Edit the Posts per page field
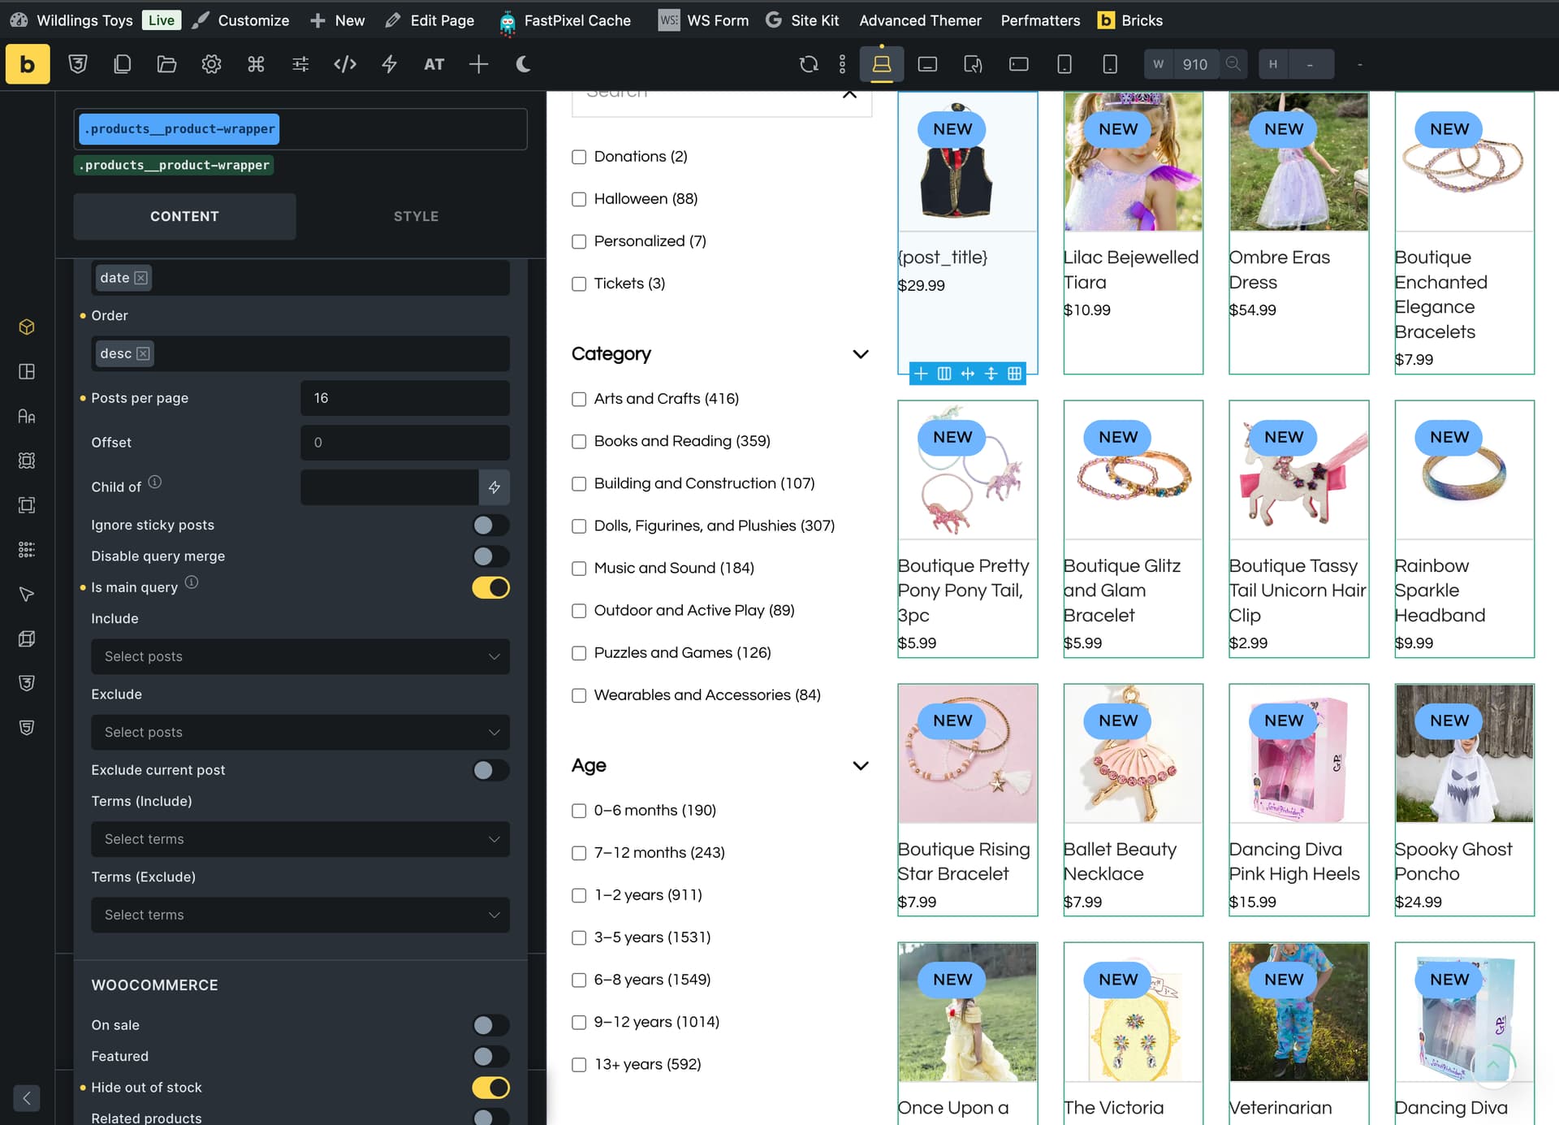 point(405,398)
